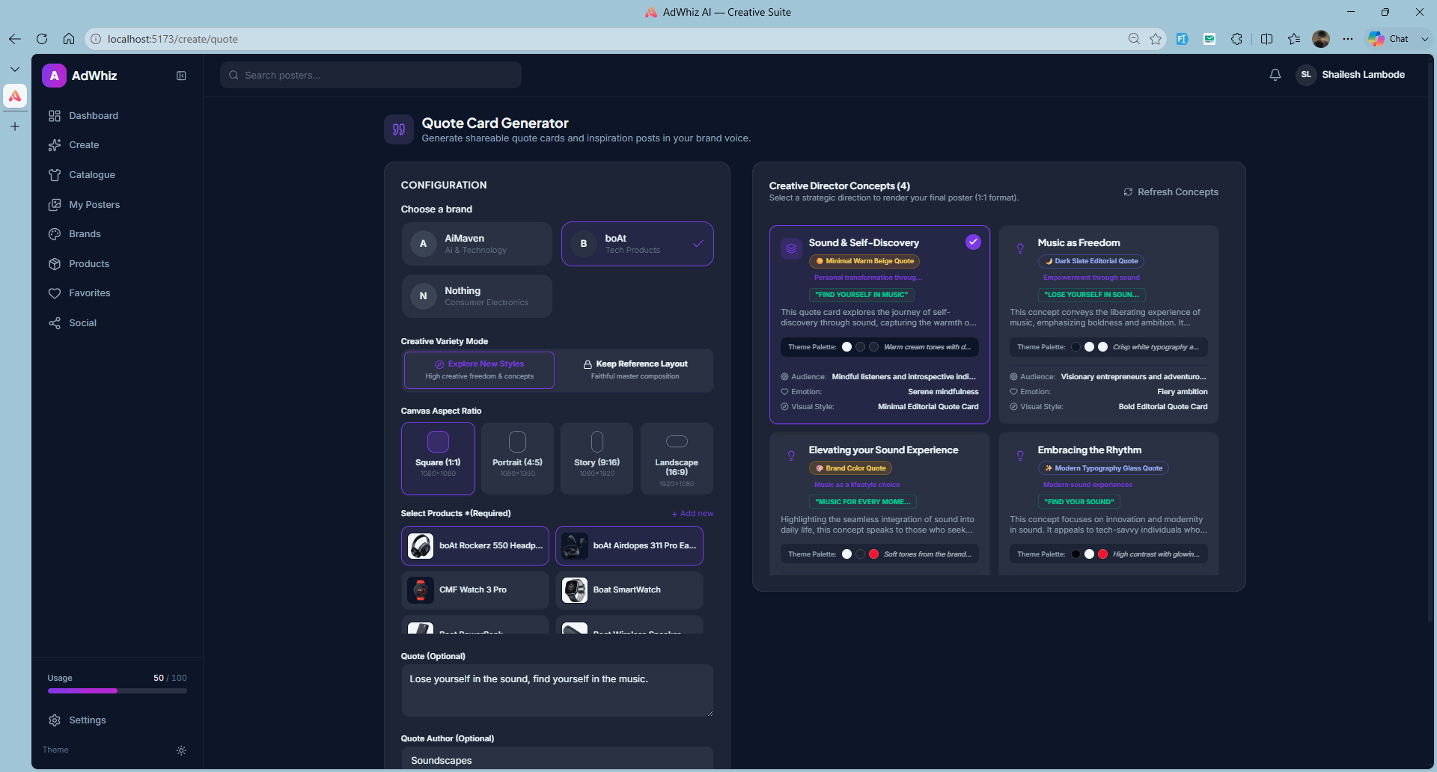
Task: Choose Explore New Styles mode
Action: pyautogui.click(x=479, y=370)
